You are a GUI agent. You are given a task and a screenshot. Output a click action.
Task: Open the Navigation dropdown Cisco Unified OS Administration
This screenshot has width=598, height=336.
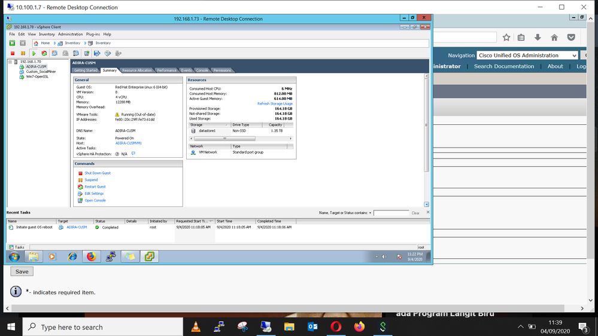pos(527,55)
